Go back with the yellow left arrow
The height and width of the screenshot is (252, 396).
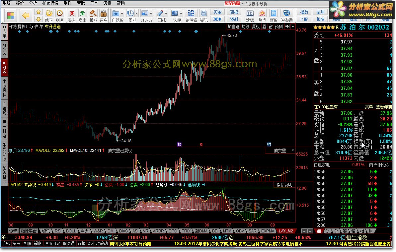click(x=26, y=16)
